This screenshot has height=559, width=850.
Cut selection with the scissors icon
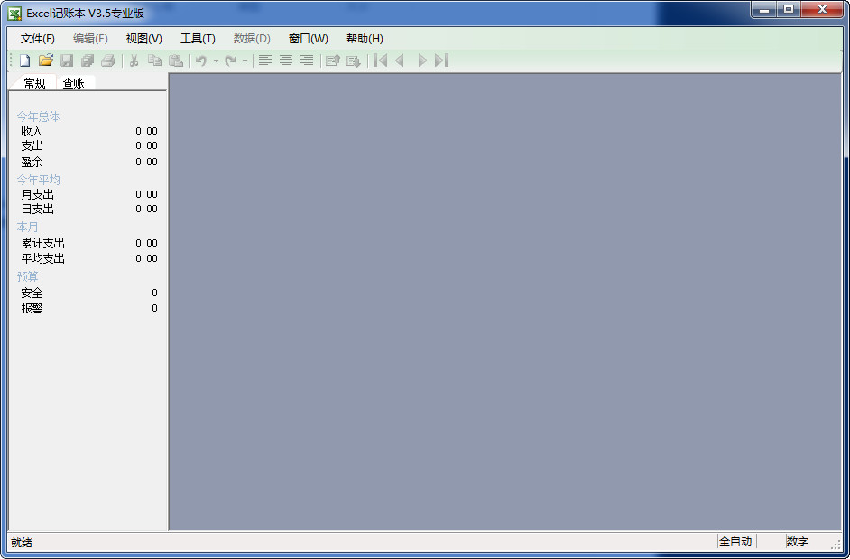[x=132, y=61]
